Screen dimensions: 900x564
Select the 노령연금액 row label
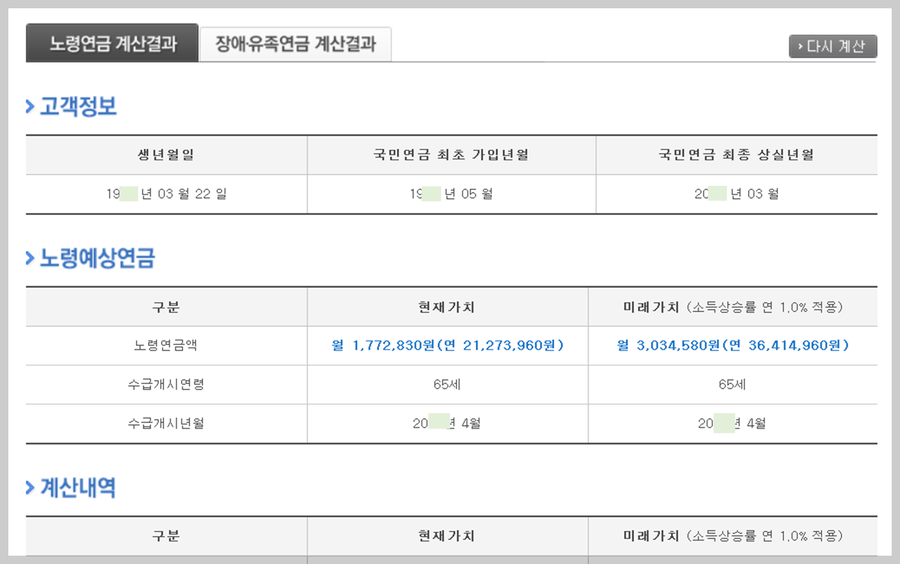166,345
